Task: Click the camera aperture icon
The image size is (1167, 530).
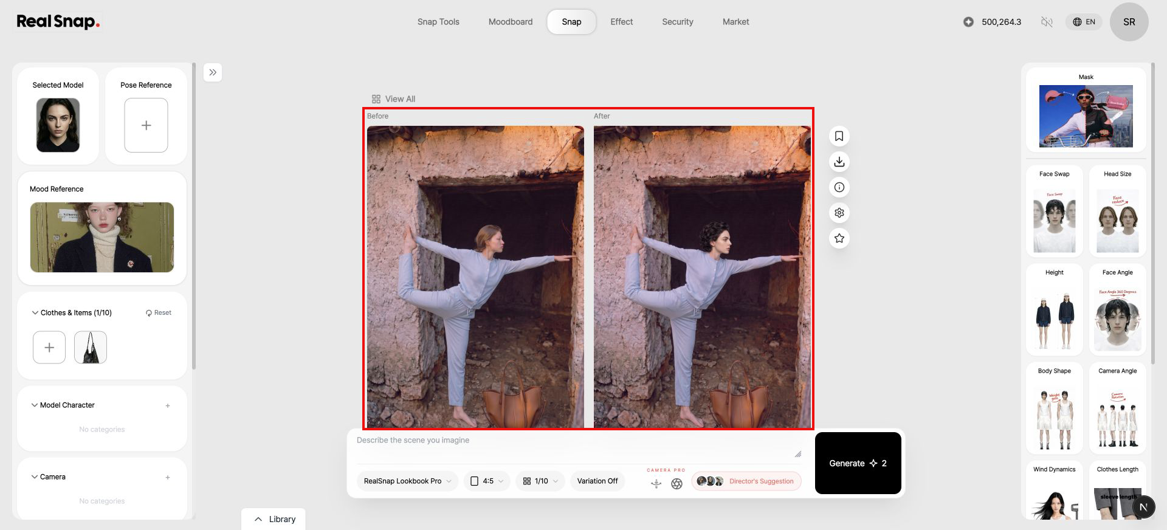Action: 676,484
